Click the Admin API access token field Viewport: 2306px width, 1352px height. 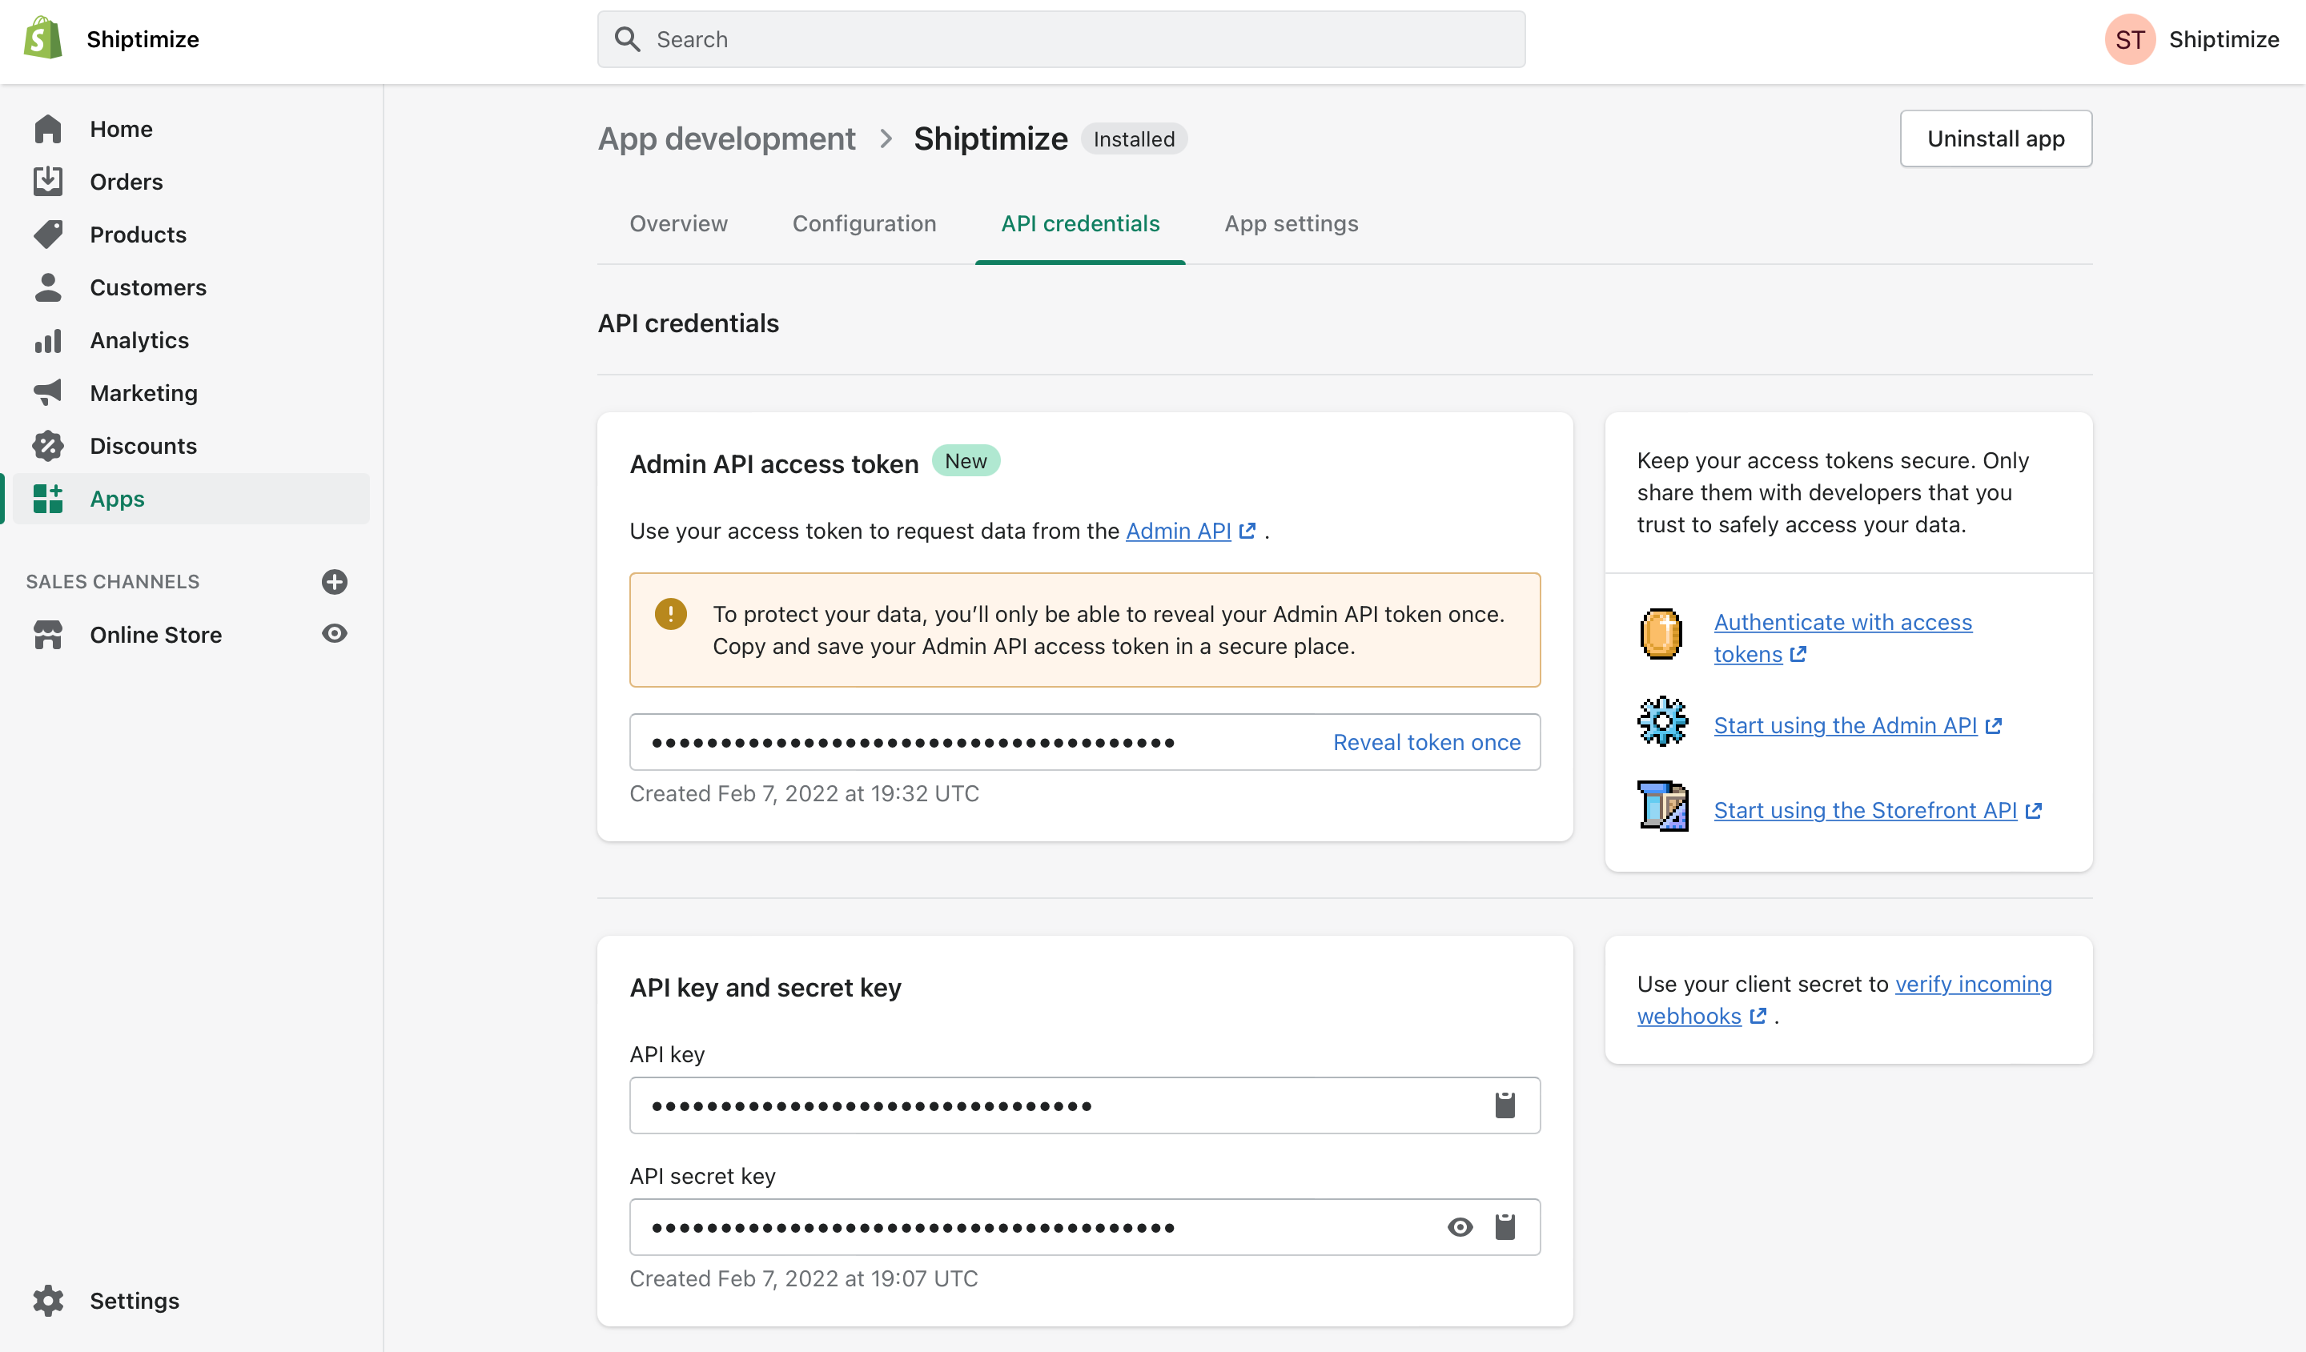[1084, 742]
